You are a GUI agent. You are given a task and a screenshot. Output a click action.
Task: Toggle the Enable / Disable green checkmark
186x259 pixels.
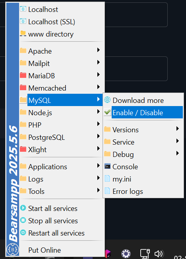click(x=107, y=112)
